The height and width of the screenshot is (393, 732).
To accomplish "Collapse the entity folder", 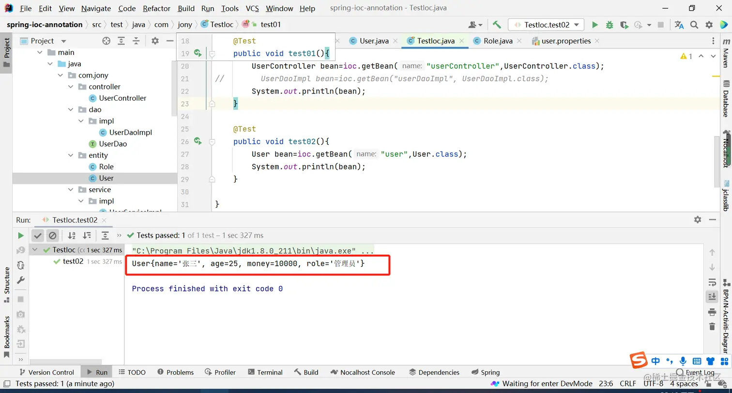I will [x=71, y=155].
